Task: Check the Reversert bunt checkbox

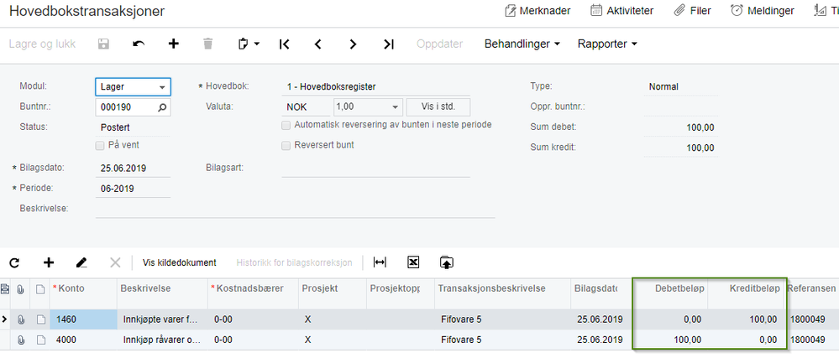Action: point(286,145)
